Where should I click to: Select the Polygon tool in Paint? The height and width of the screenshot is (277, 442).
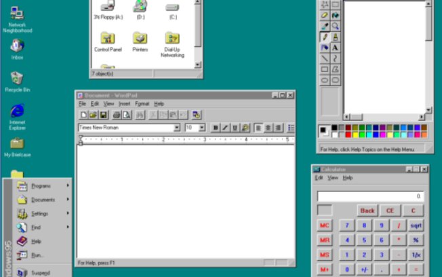click(x=335, y=69)
